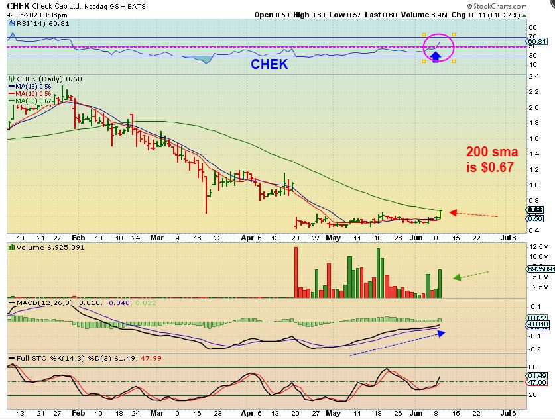This screenshot has height=419, width=555.
Task: Click the MA(13) 0.56 legend text
Action: coord(33,87)
